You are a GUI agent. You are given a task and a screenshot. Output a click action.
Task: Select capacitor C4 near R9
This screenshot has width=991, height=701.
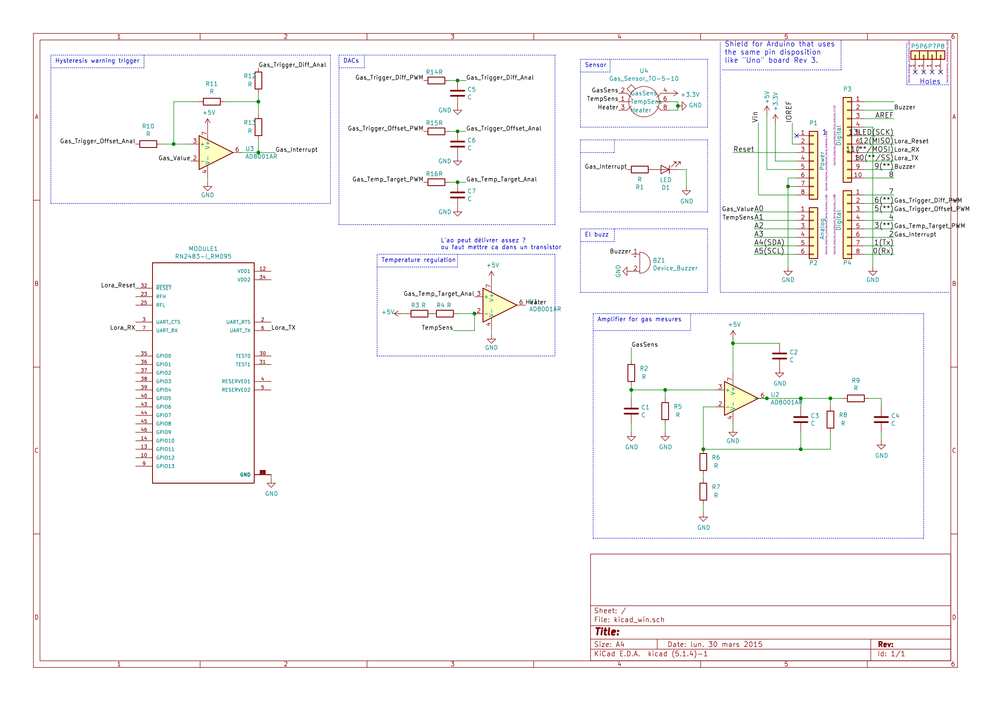pos(881,420)
